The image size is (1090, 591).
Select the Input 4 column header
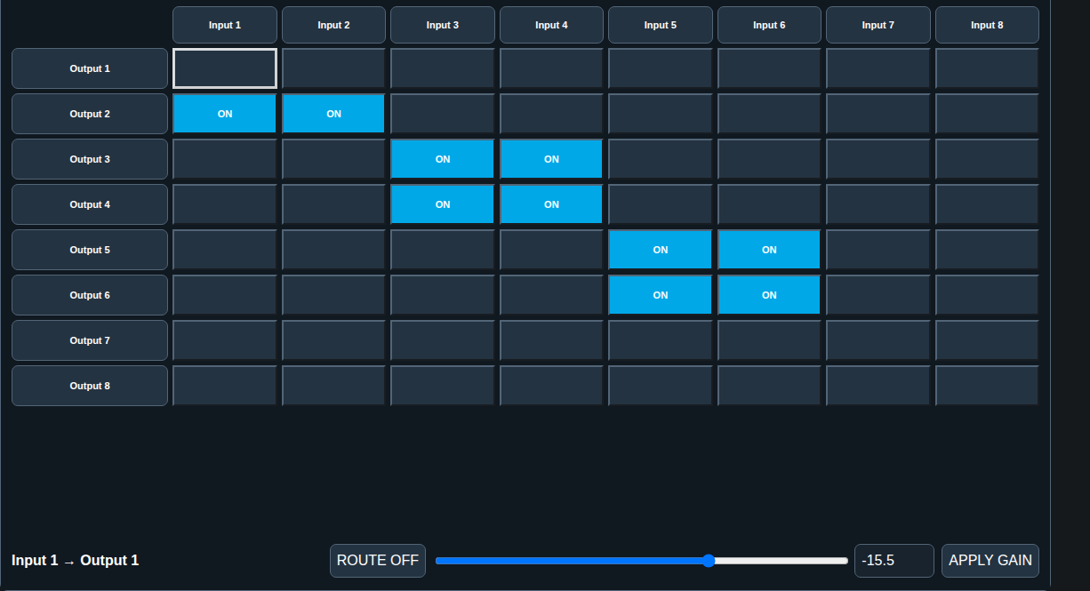551,25
